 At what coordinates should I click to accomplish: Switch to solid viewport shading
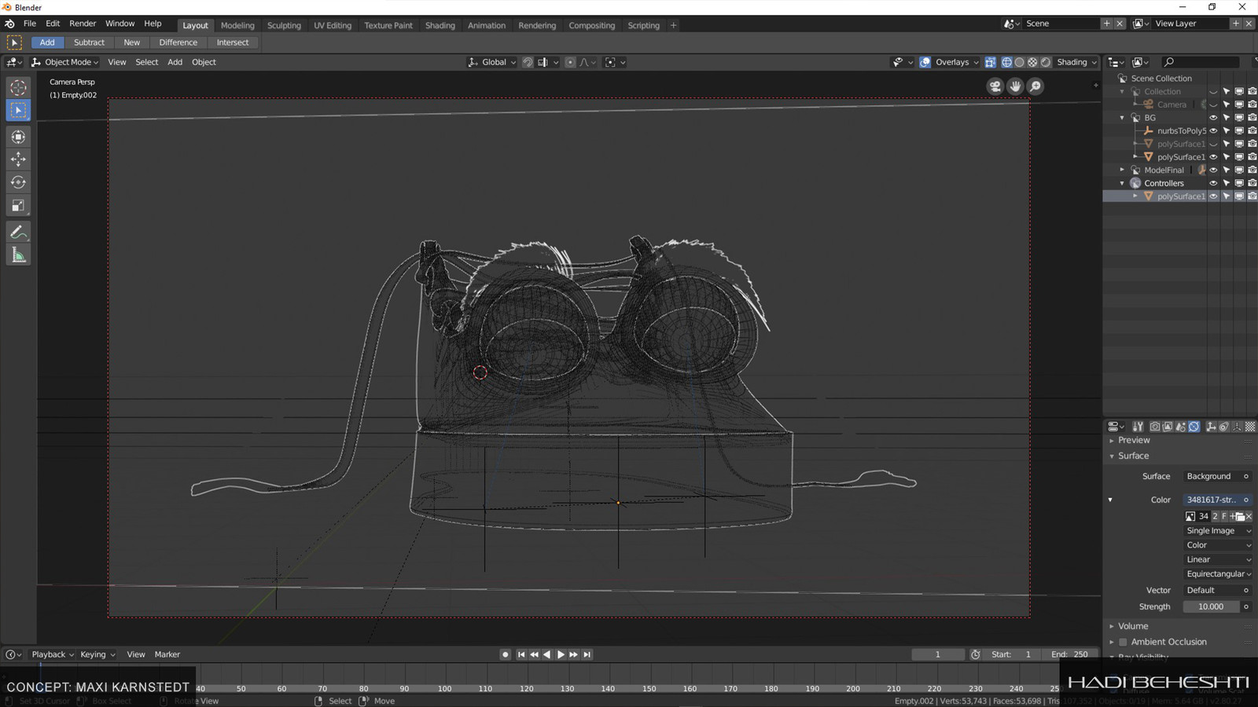(1020, 62)
